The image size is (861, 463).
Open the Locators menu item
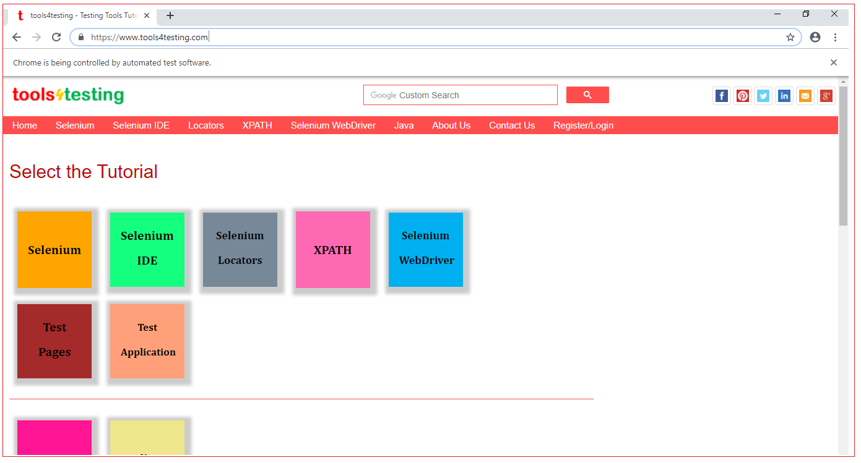click(206, 125)
